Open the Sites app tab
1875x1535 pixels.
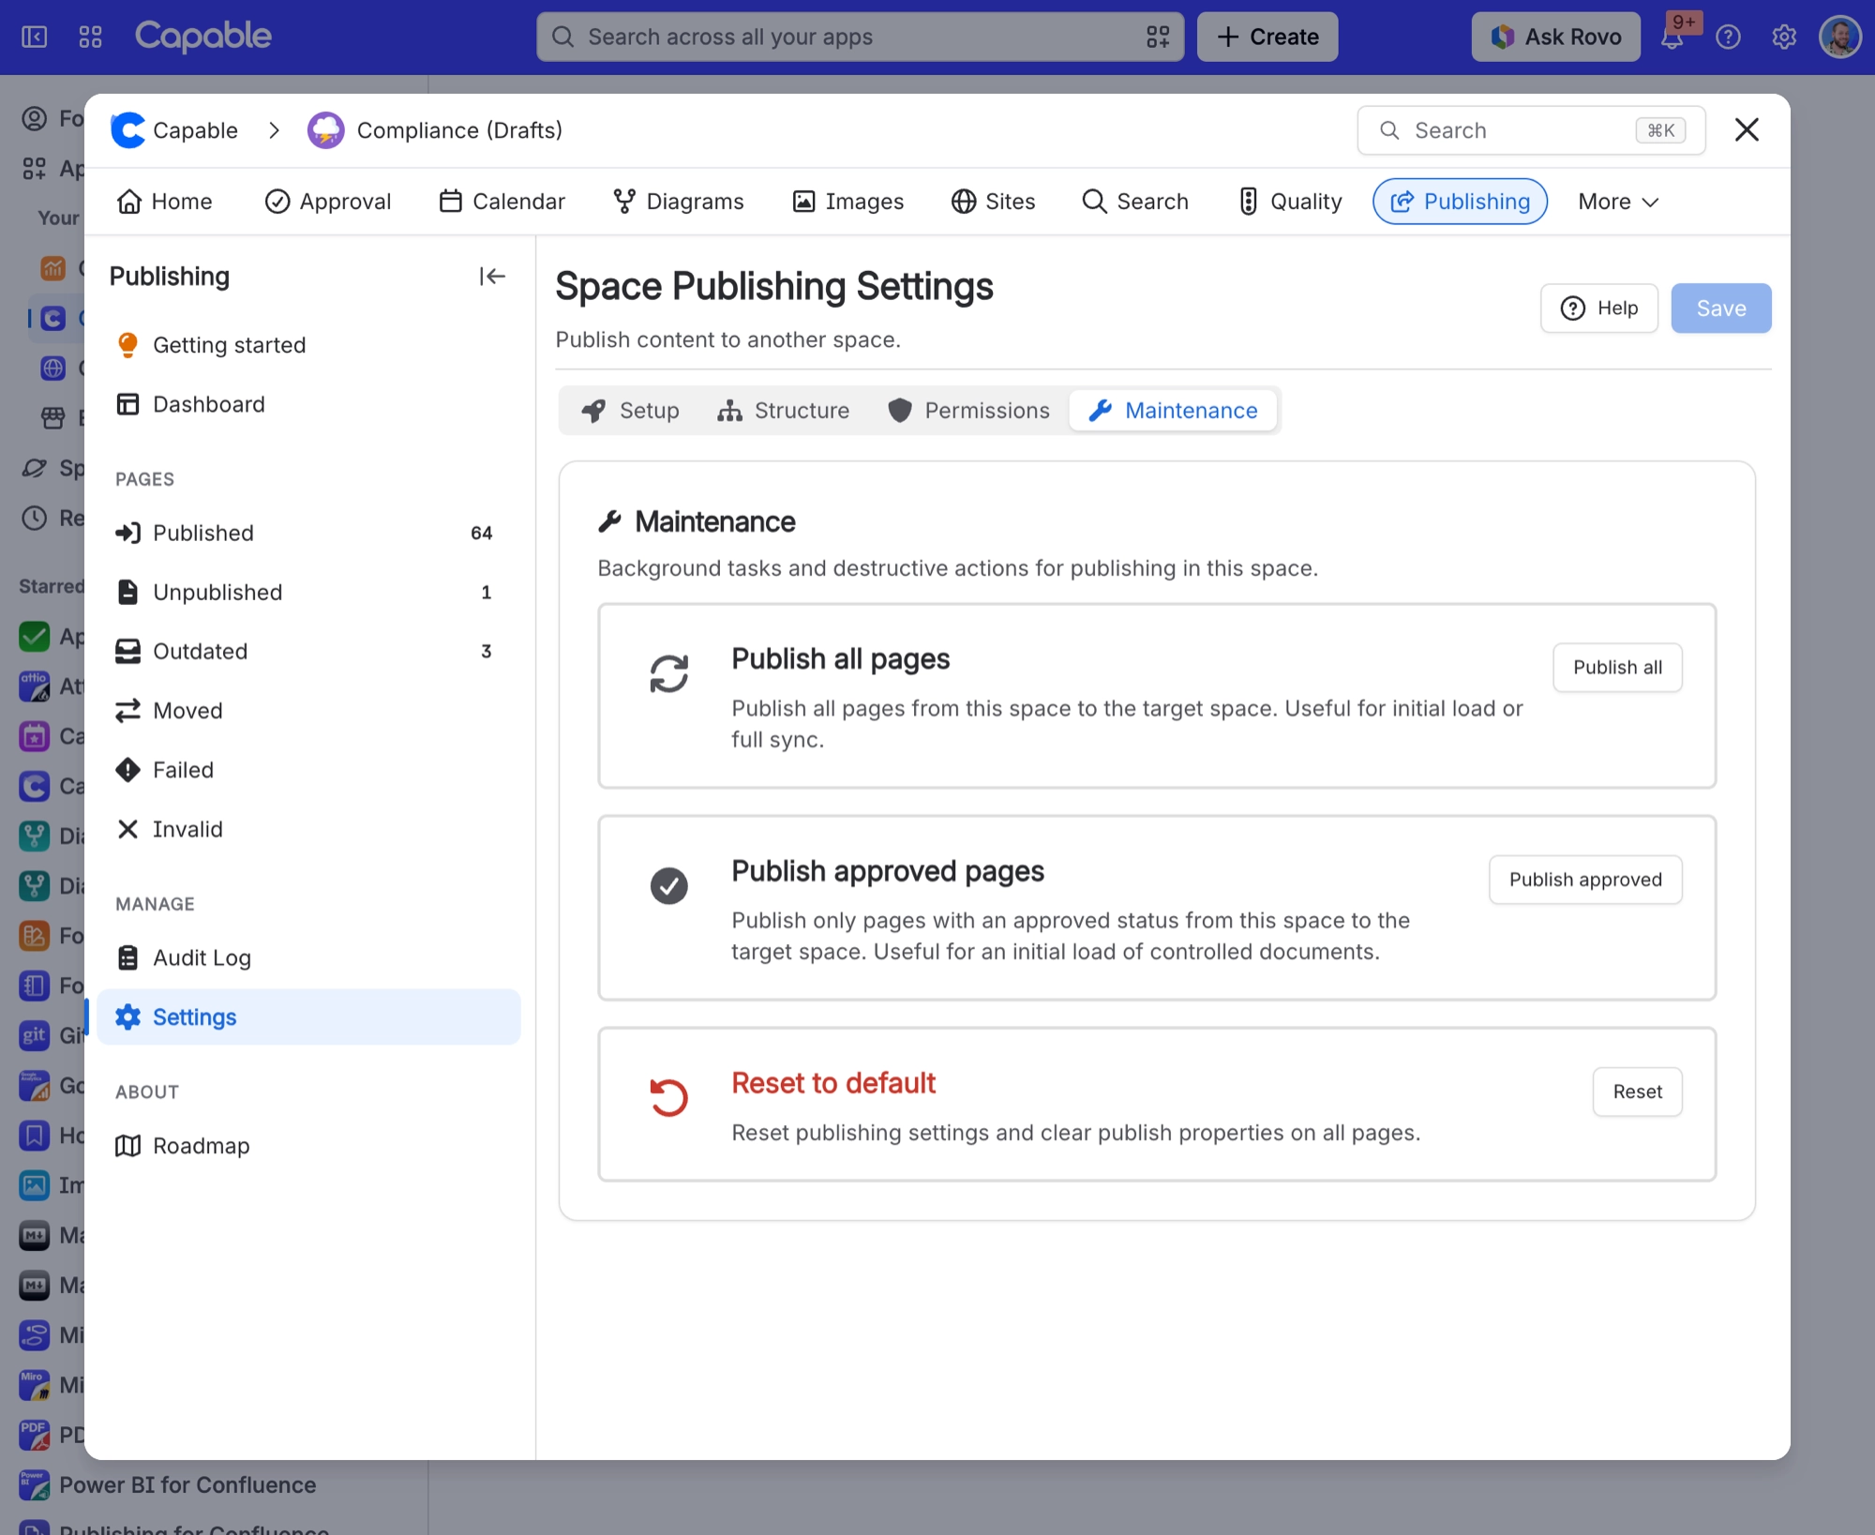tap(993, 202)
